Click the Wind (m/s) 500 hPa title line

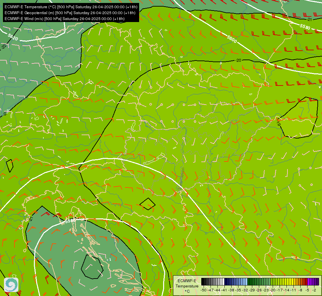coord(64,19)
